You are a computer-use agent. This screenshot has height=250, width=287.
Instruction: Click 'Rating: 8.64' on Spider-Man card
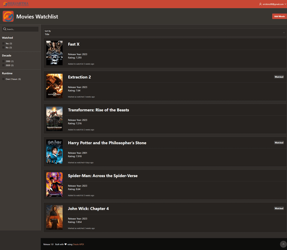(x=74, y=189)
